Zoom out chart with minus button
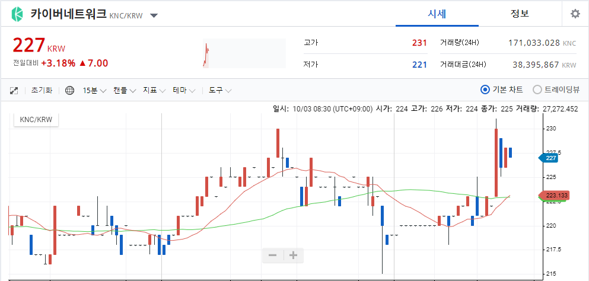The width and height of the screenshot is (589, 281). pyautogui.click(x=273, y=256)
